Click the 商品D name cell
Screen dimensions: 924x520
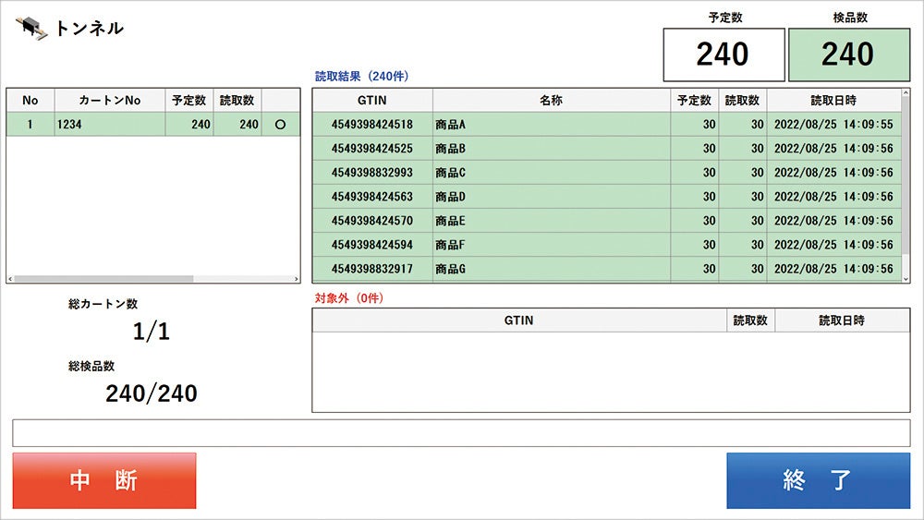(x=552, y=197)
